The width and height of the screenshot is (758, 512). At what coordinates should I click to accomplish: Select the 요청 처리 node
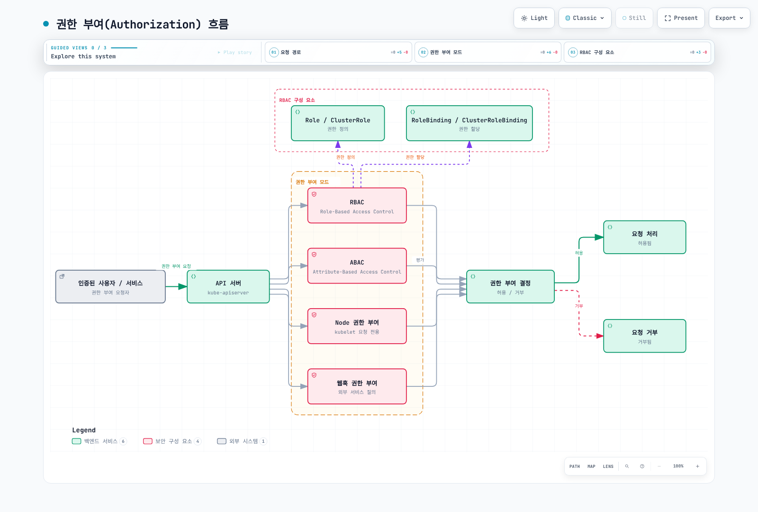coord(645,238)
